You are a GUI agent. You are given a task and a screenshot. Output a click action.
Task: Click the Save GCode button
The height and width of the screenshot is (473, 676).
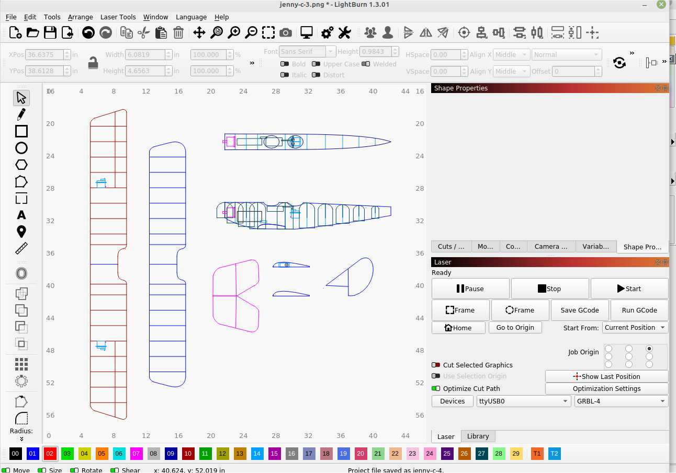point(579,310)
